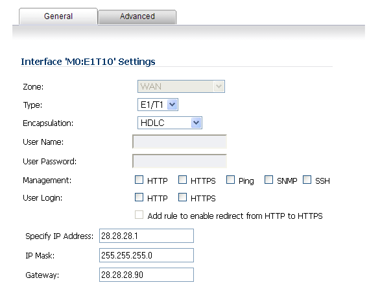The width and height of the screenshot is (380, 289).
Task: Enable HTTPS for User Login
Action: pos(182,197)
